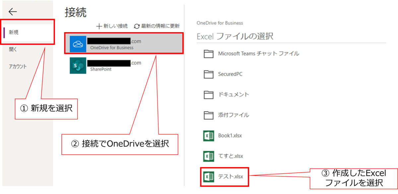Click OneDrive for Business breadcrumb at top

[x=220, y=23]
